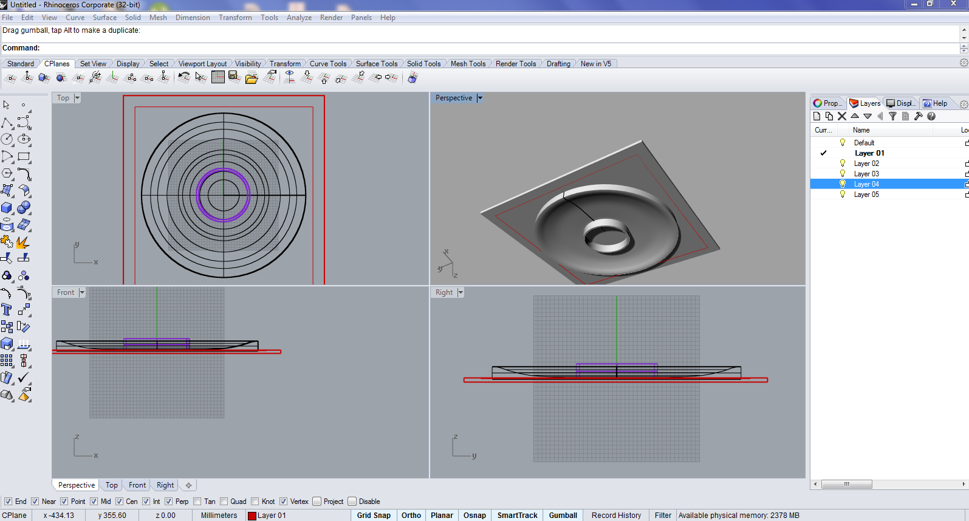Move layer up with triangle icon
The height and width of the screenshot is (521, 969).
[x=855, y=116]
